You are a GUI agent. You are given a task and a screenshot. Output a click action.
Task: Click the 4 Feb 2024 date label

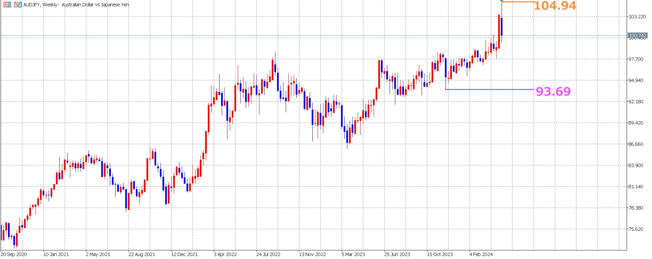[481, 254]
